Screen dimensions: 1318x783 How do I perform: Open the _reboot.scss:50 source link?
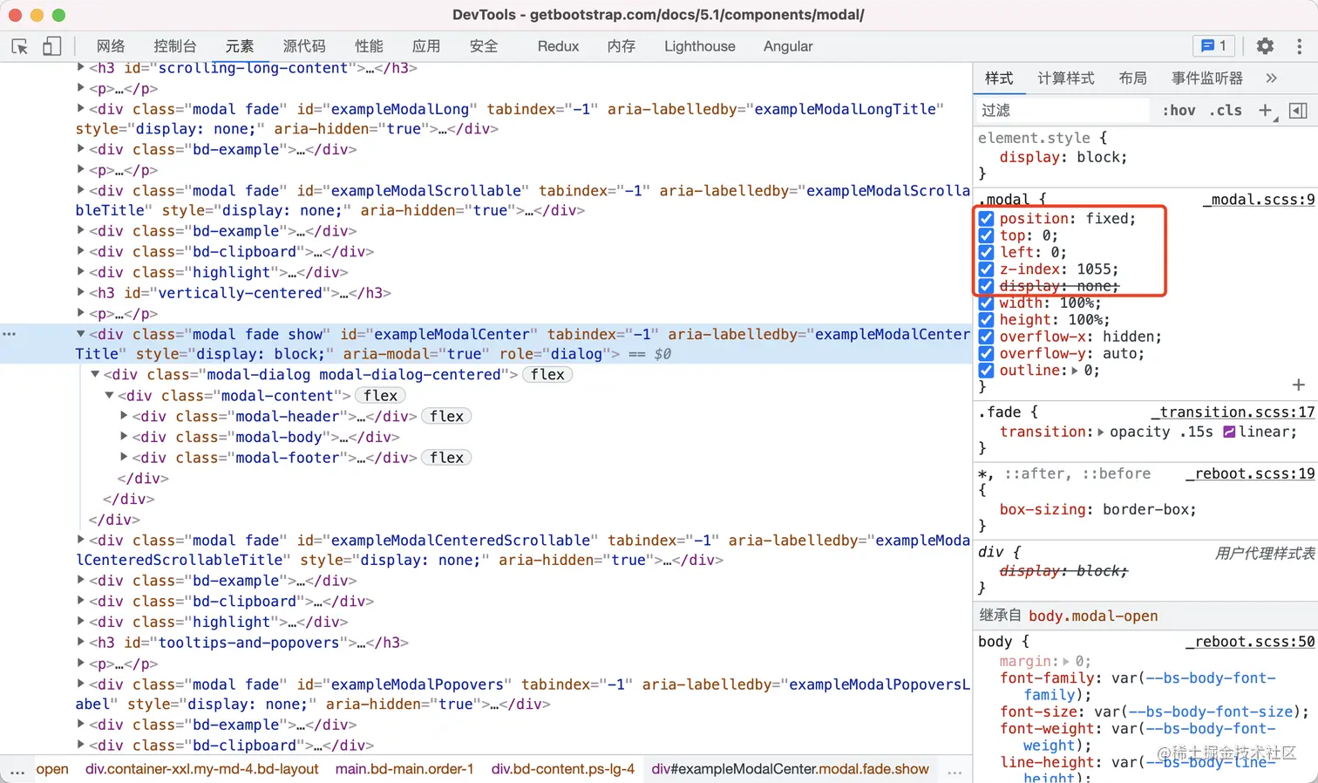[x=1250, y=642]
